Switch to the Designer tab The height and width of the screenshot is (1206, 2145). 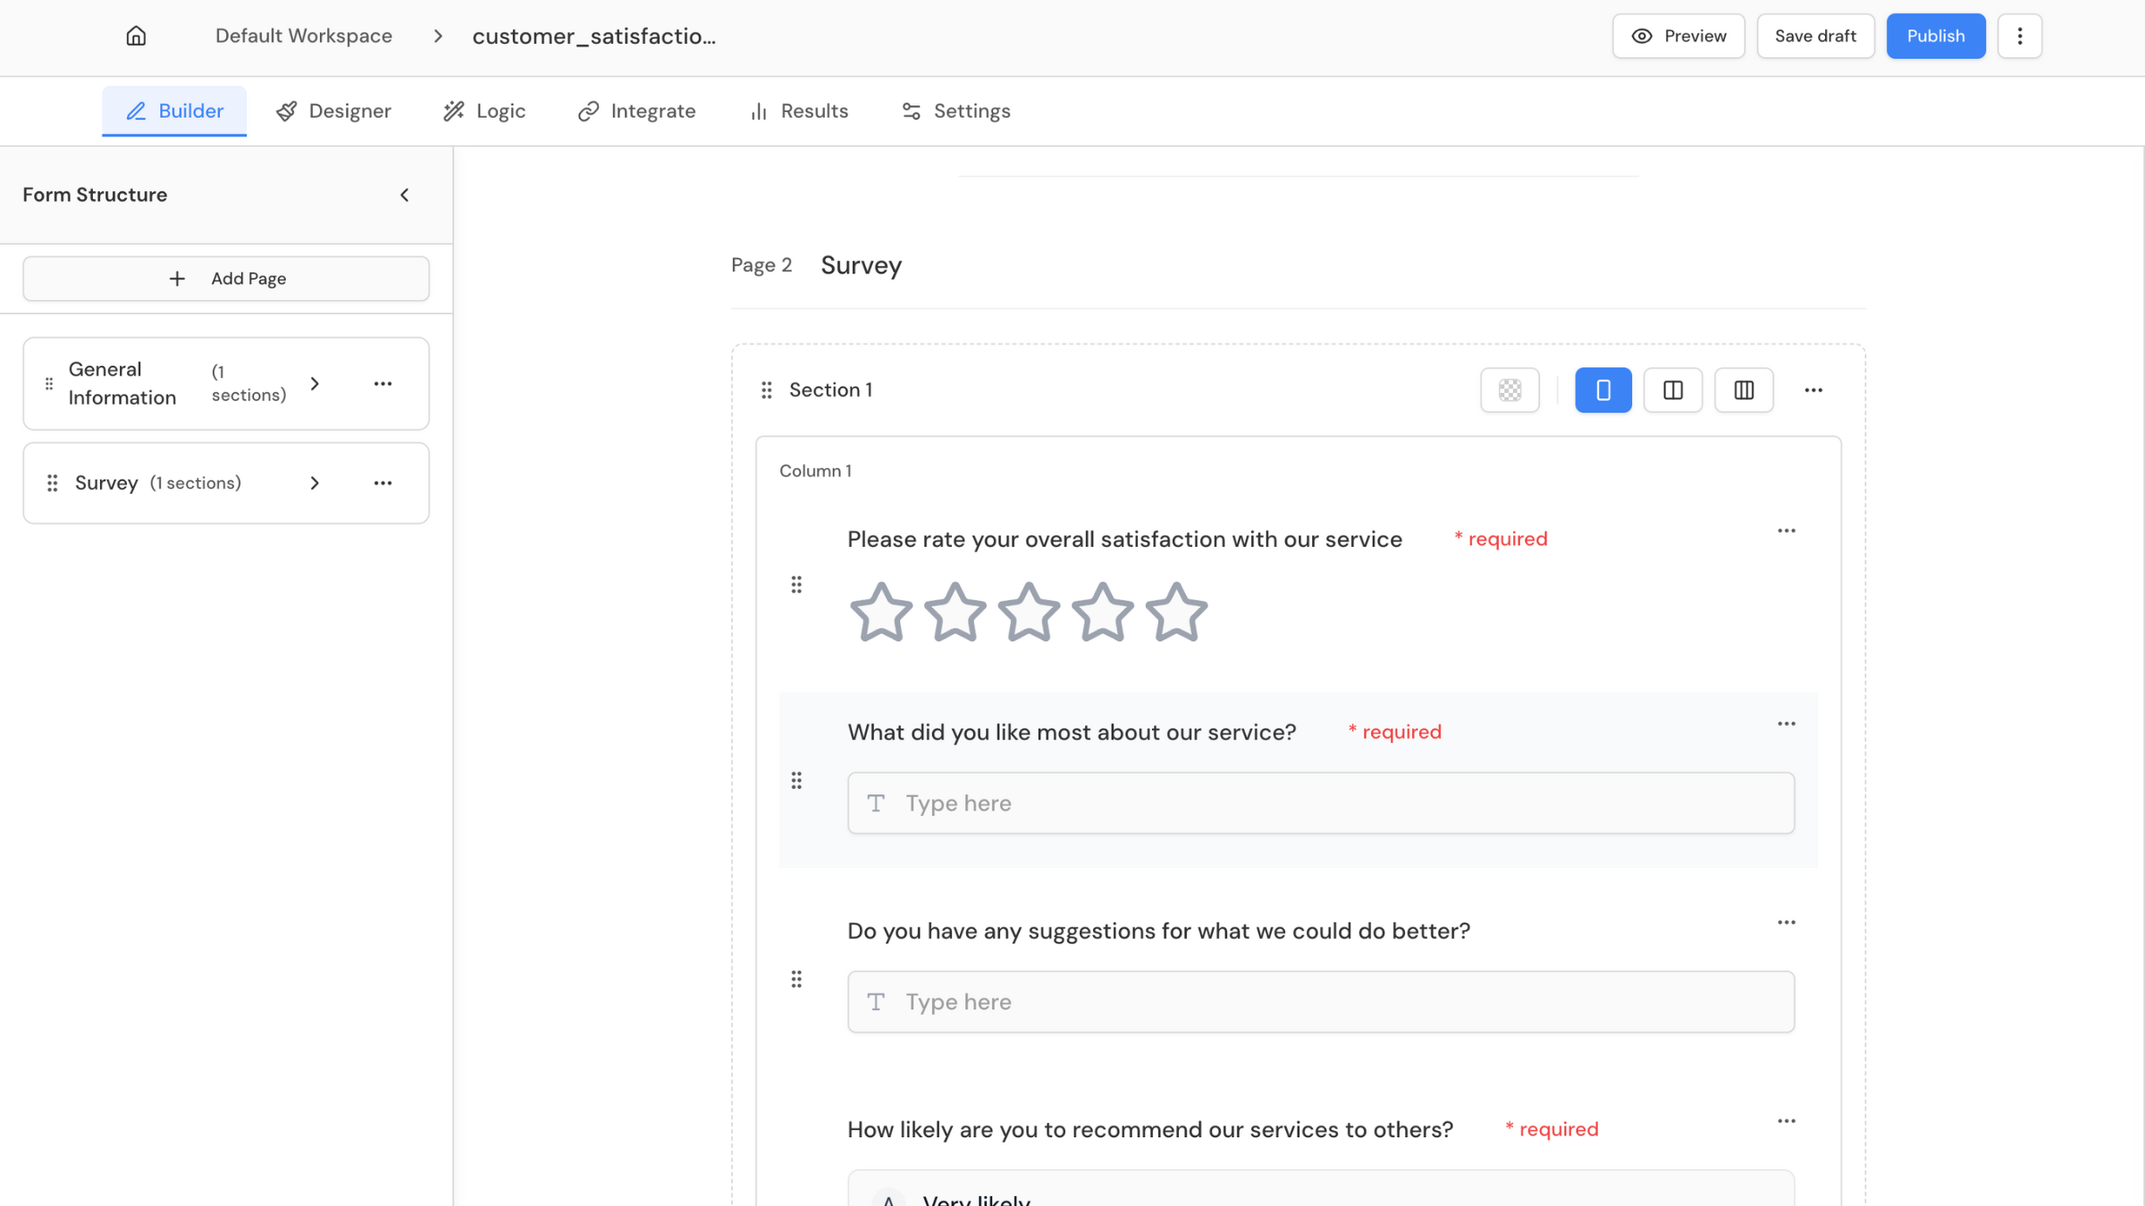click(333, 111)
